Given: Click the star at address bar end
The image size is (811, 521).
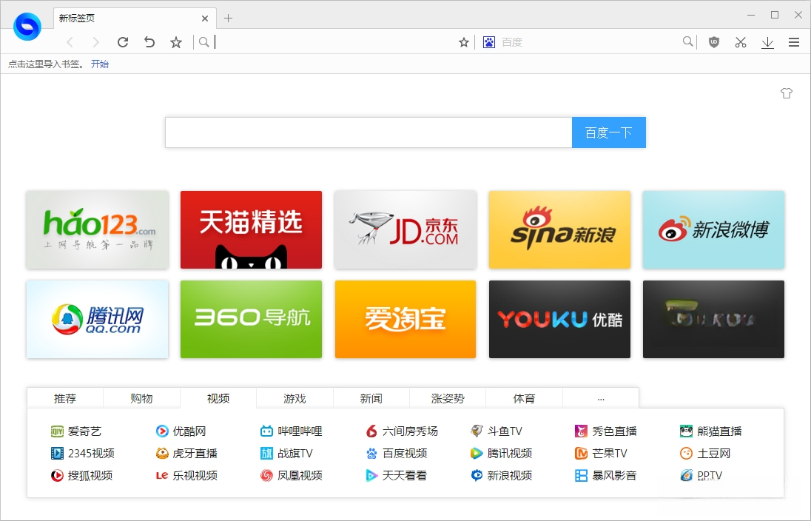Looking at the screenshot, I should click(463, 42).
